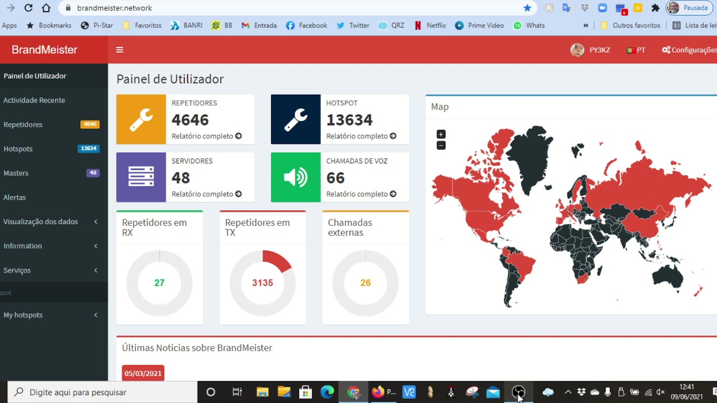Expand the Information sidebar submenu
Viewport: 717px width, 403px height.
[54, 246]
